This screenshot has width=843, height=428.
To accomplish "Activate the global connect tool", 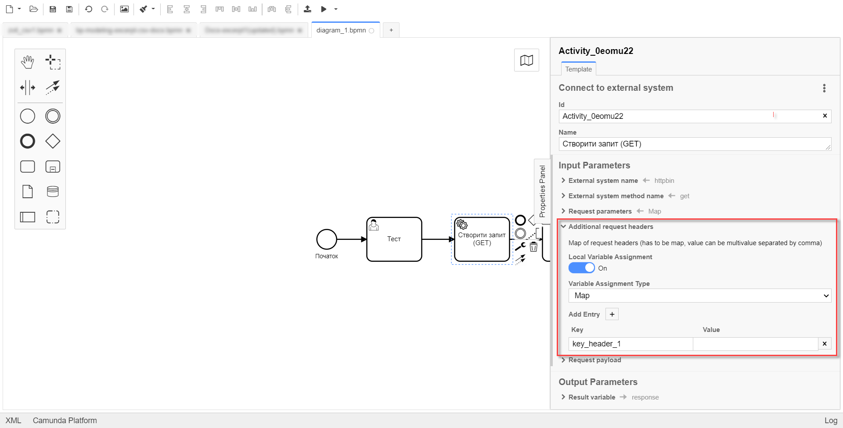I will (x=53, y=87).
